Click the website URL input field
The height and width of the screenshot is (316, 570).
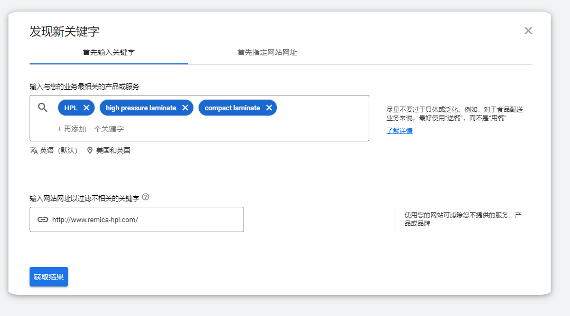[x=137, y=219]
